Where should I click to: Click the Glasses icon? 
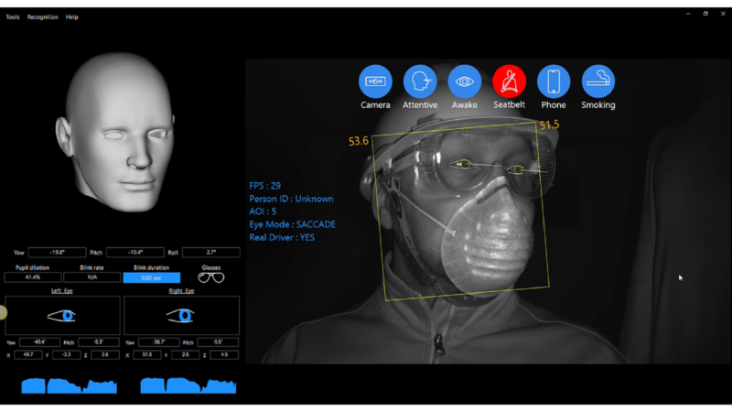tap(211, 277)
